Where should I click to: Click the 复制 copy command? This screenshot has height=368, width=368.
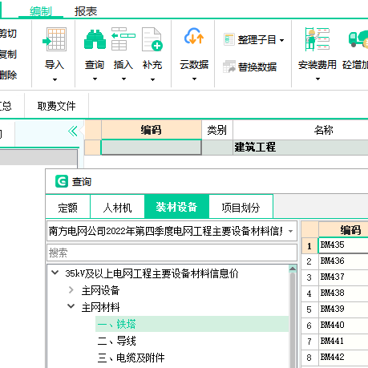point(8,55)
